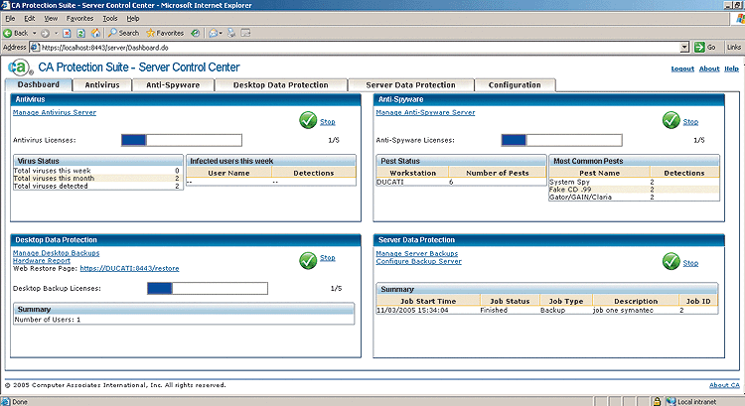The image size is (745, 406).
Task: Open the DUCATI web restore page link
Action: tap(130, 268)
